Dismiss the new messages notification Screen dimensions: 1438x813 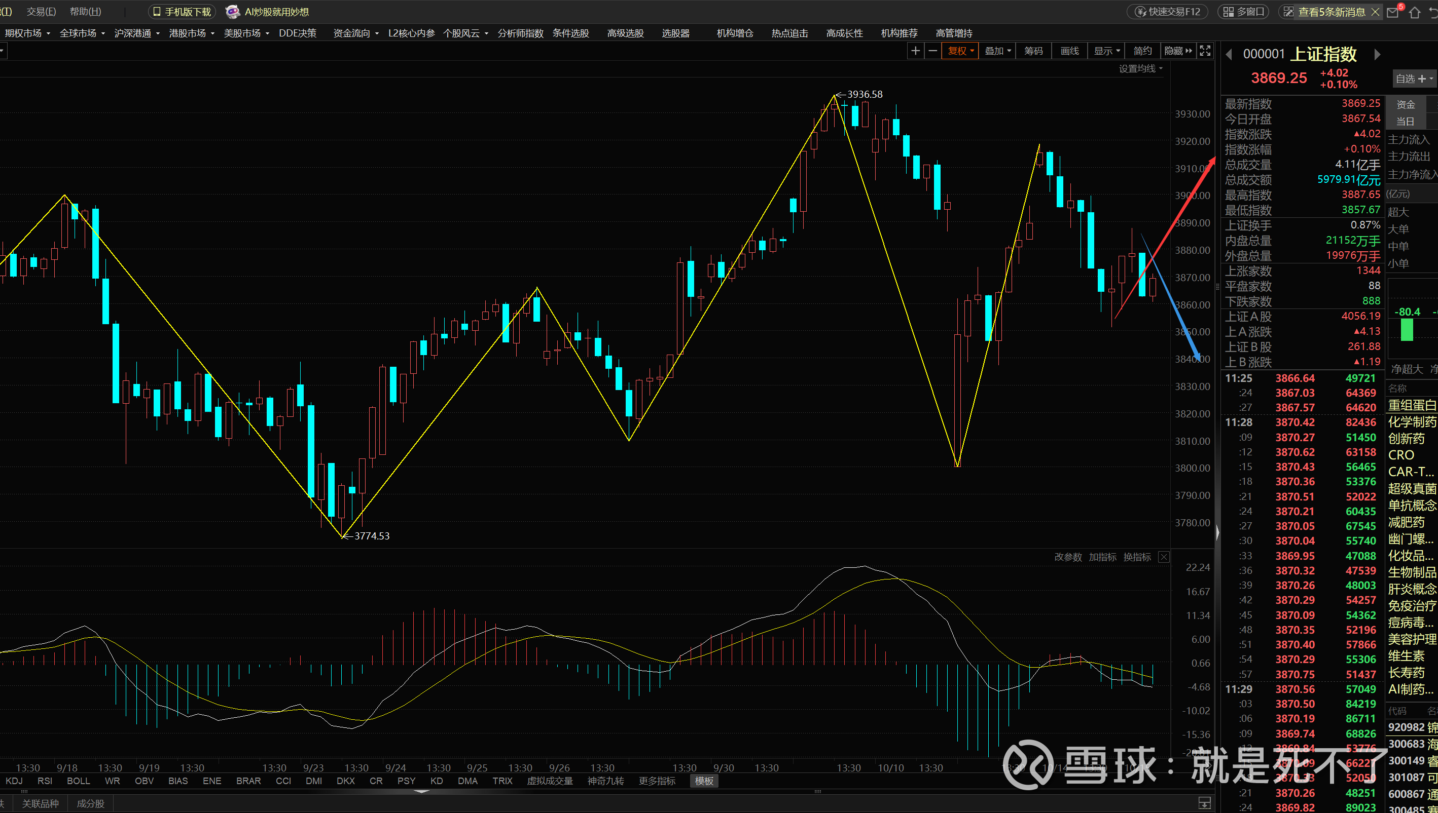[1376, 12]
